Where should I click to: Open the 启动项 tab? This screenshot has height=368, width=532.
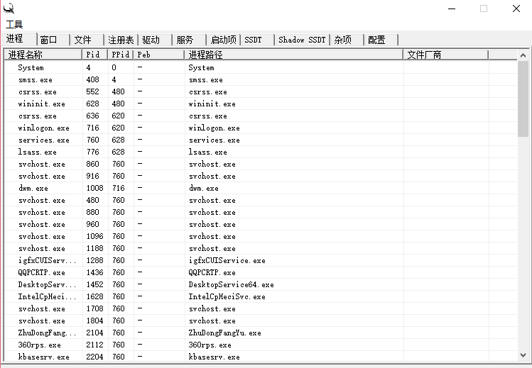coord(223,40)
